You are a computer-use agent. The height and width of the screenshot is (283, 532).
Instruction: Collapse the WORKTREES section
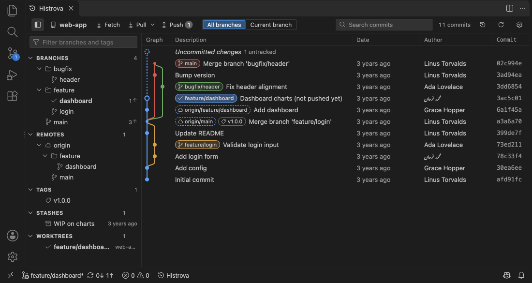point(84,236)
